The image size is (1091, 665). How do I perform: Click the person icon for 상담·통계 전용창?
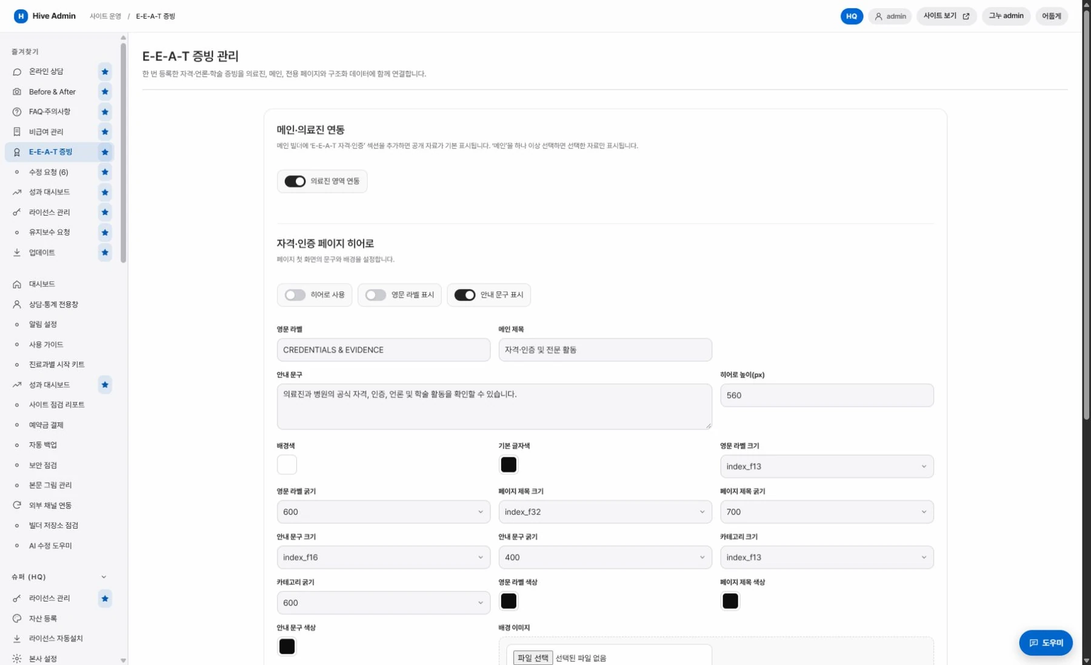(x=17, y=304)
